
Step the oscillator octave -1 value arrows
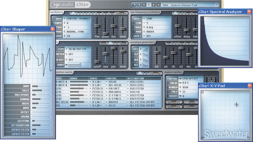point(64,27)
